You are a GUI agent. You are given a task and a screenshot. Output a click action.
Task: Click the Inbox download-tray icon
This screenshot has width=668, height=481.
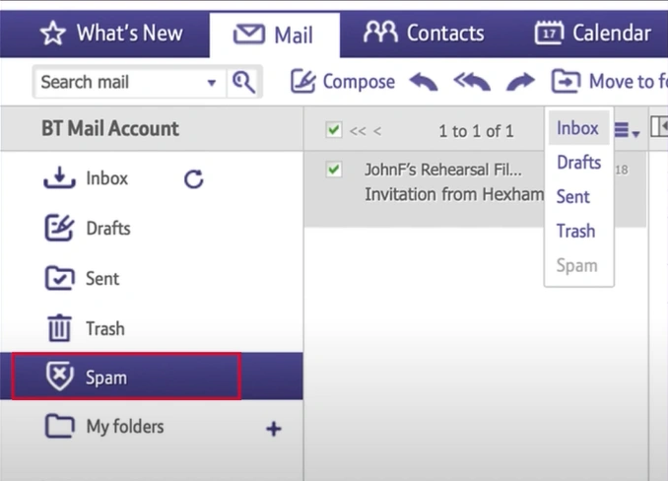point(60,177)
